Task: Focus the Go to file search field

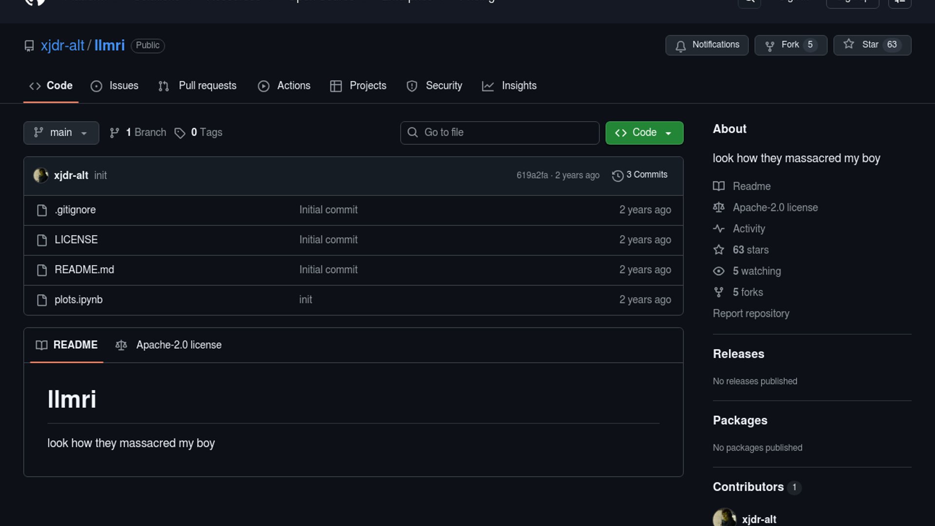Action: coord(500,132)
